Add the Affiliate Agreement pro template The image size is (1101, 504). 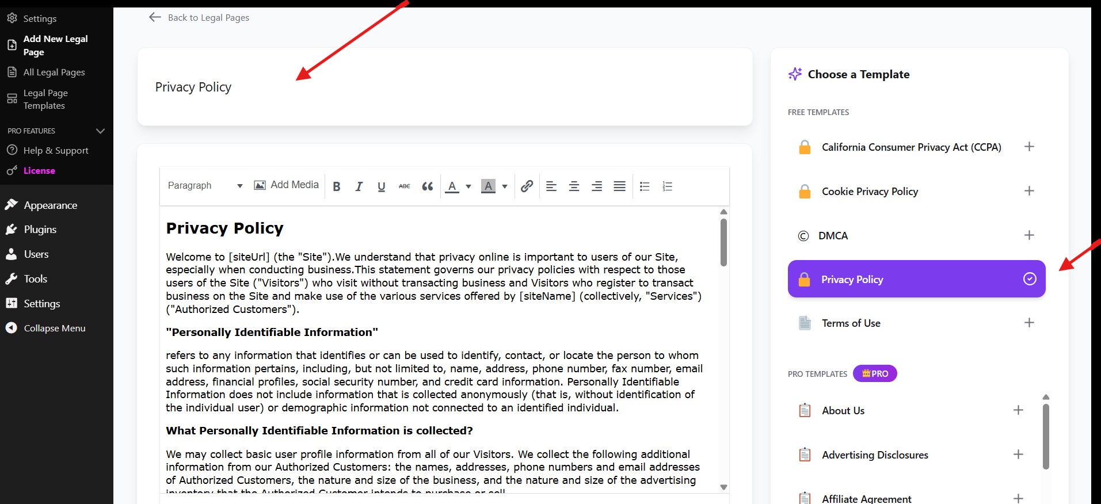coord(1018,498)
